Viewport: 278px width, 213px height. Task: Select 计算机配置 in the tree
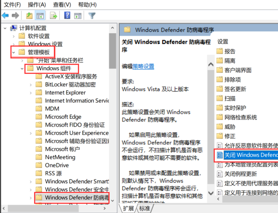tap(33, 28)
